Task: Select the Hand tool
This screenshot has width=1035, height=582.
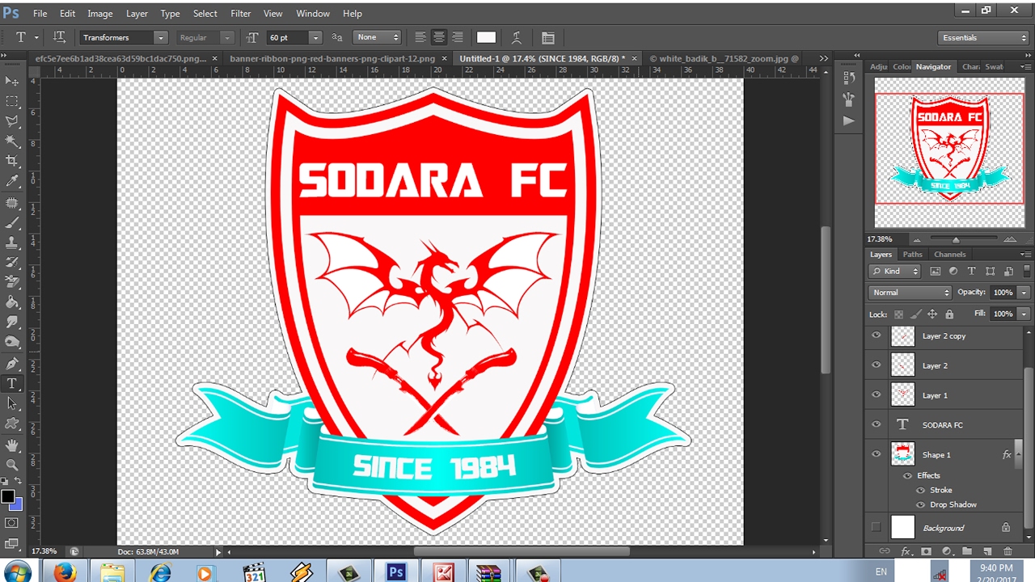Action: pos(12,445)
